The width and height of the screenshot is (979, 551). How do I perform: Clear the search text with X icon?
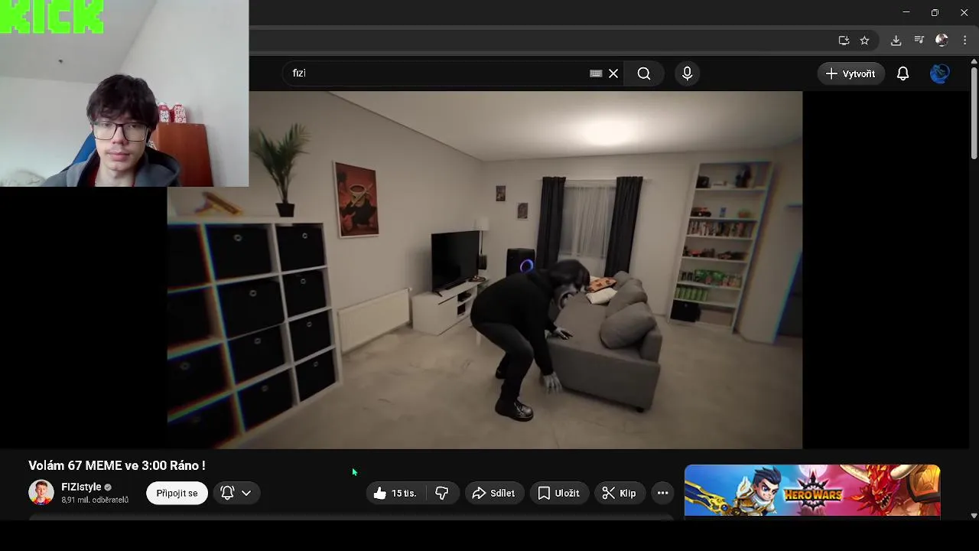613,73
